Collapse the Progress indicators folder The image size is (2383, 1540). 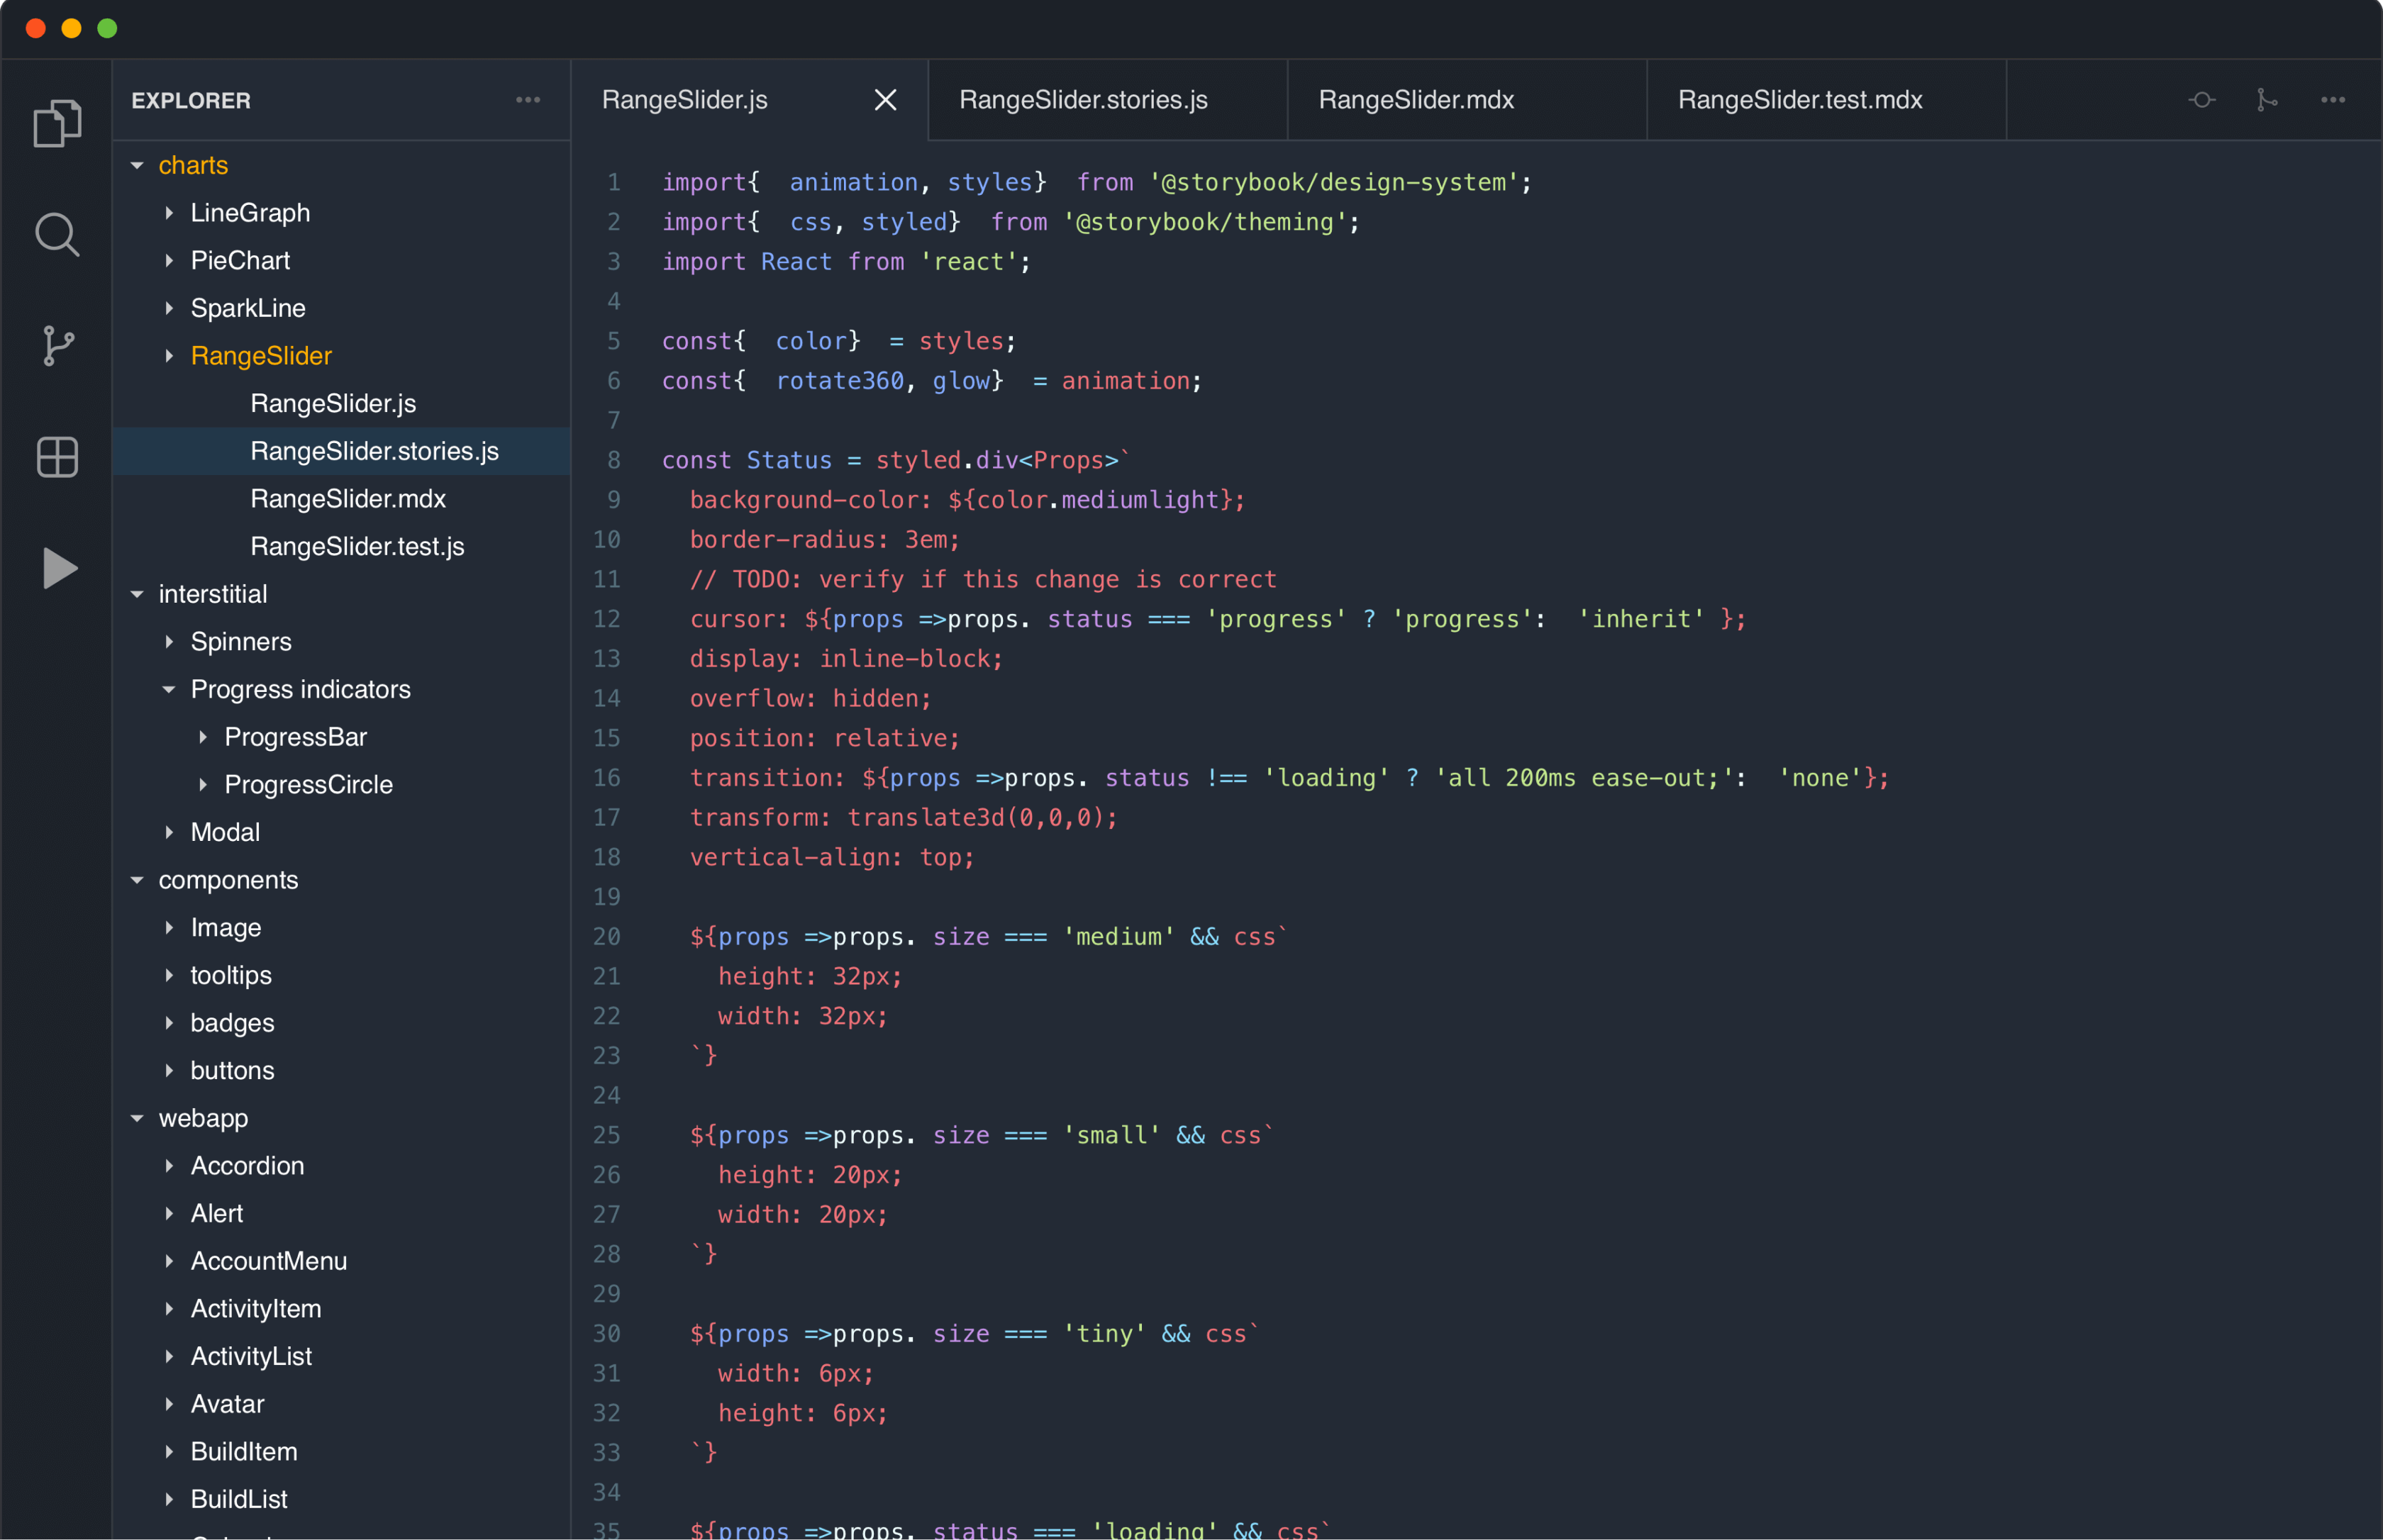click(169, 689)
